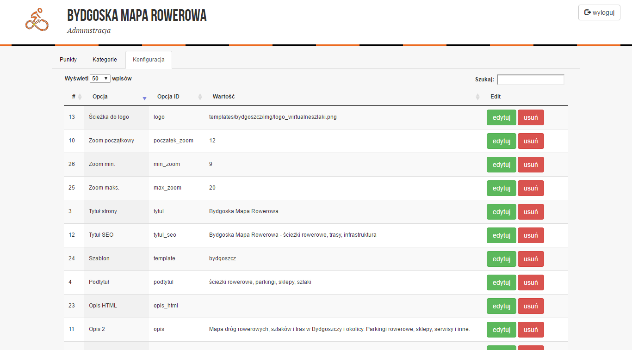
Task: Open the Kategorie tab
Action: (105, 60)
